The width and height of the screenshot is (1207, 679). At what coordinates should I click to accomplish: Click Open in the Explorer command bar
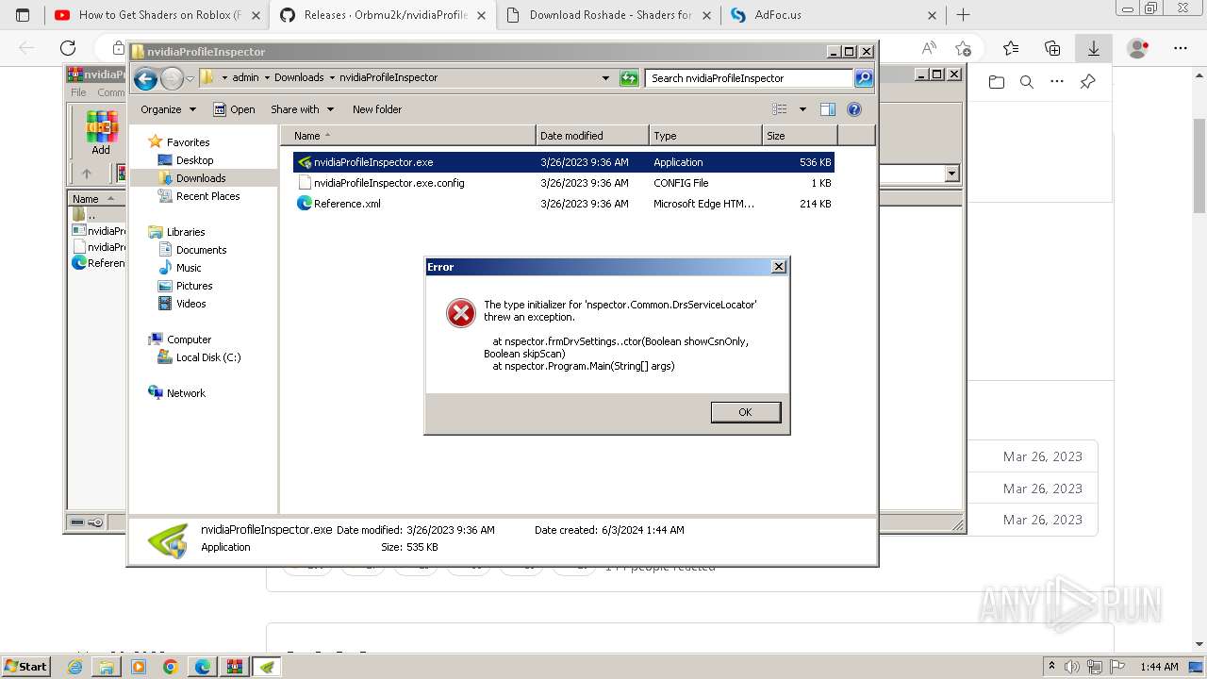pos(234,109)
